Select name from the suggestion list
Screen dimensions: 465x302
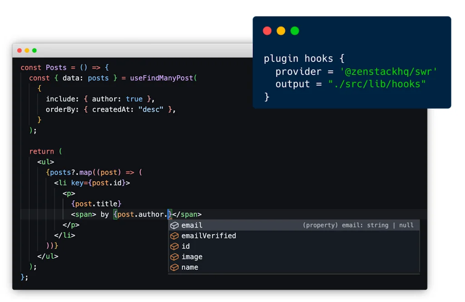190,267
